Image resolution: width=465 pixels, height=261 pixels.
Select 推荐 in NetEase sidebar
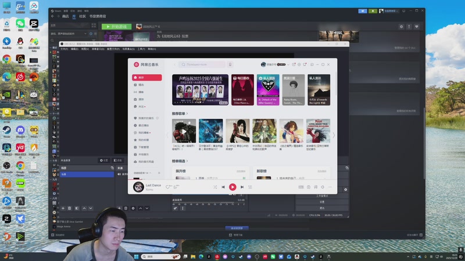[147, 78]
